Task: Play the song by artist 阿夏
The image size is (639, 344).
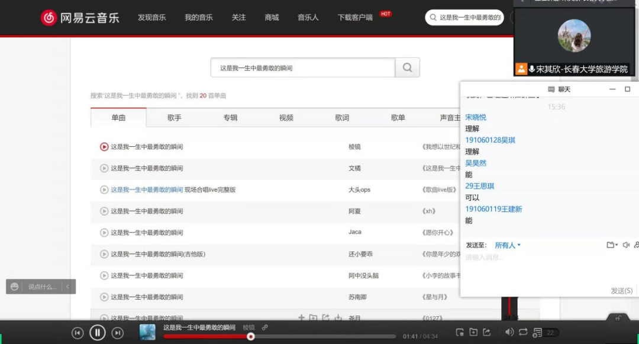Action: tap(104, 211)
